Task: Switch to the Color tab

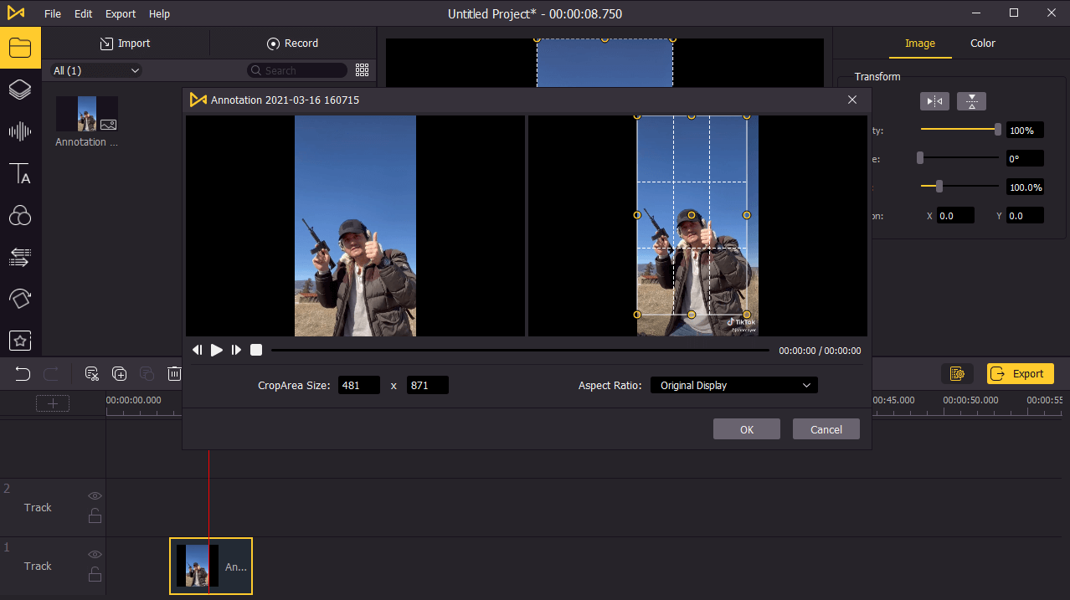Action: (982, 43)
